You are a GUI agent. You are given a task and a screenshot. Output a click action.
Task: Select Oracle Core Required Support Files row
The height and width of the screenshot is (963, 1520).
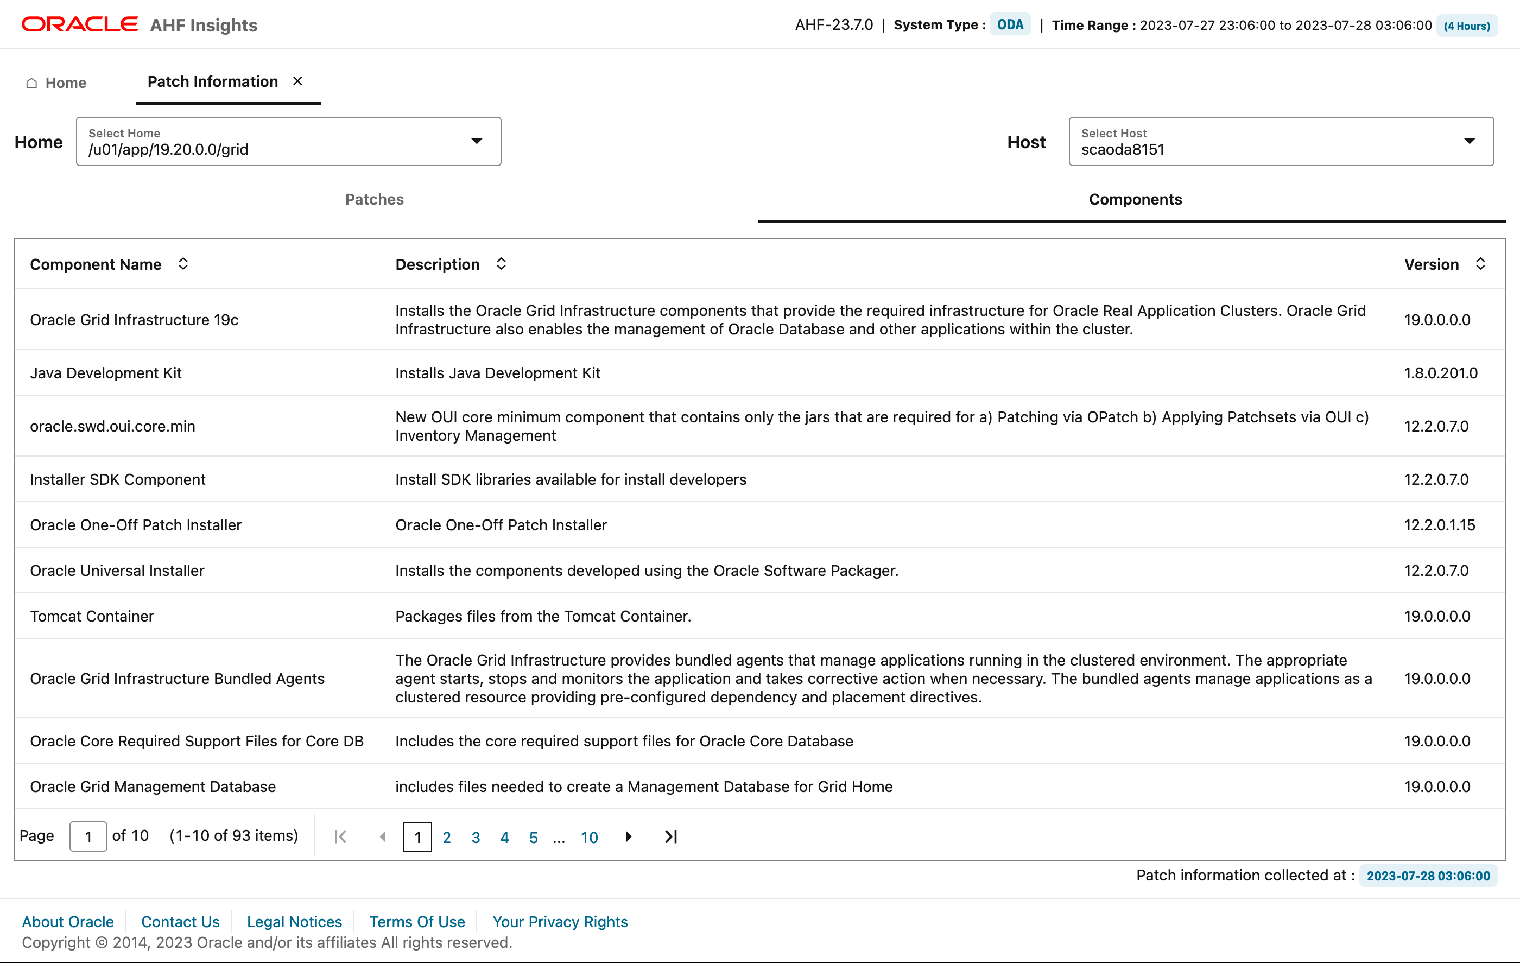click(x=760, y=741)
